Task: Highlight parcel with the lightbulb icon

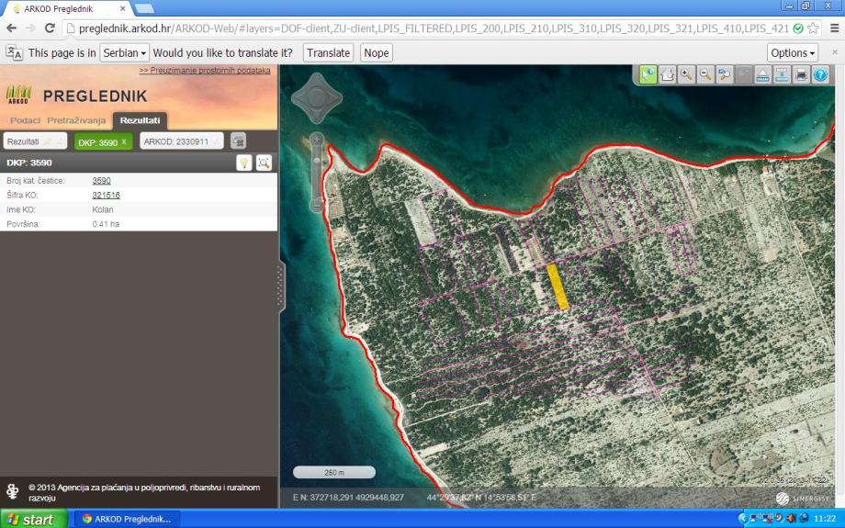Action: [244, 163]
